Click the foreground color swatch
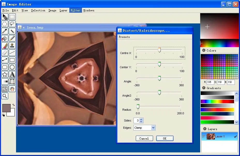This screenshot has height=156, width=240. coord(6,108)
